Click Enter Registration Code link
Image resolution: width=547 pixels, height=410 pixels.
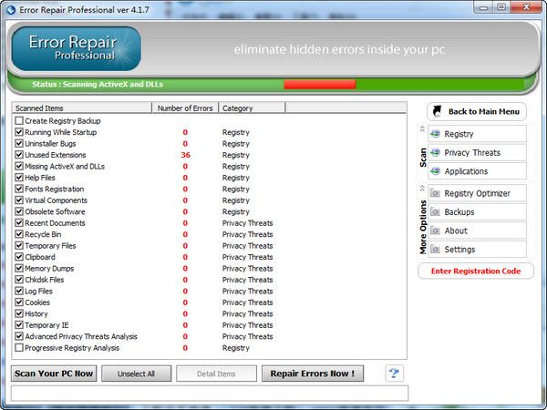click(x=476, y=271)
